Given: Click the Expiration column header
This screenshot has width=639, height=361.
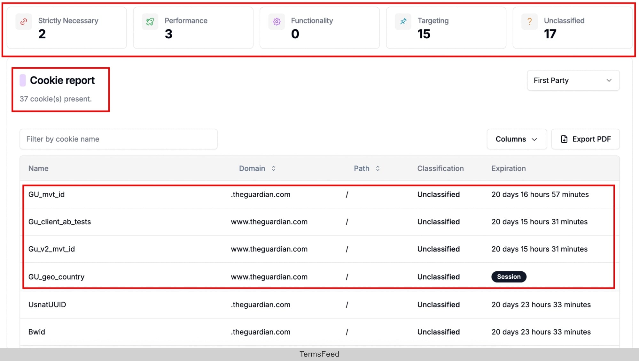Looking at the screenshot, I should point(508,168).
